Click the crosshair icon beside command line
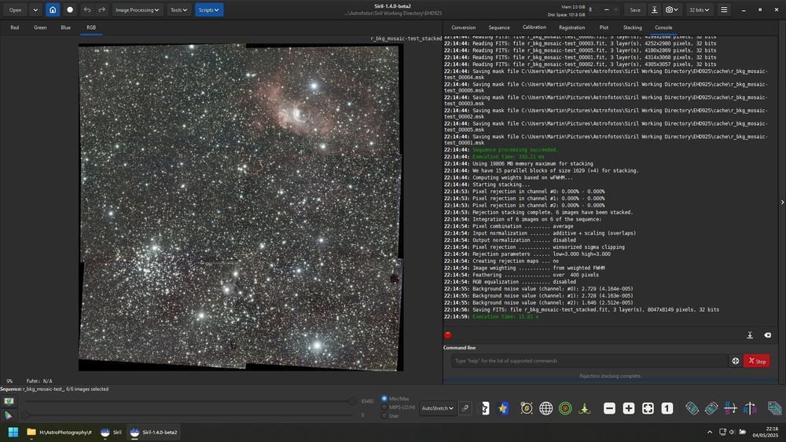 tap(736, 360)
